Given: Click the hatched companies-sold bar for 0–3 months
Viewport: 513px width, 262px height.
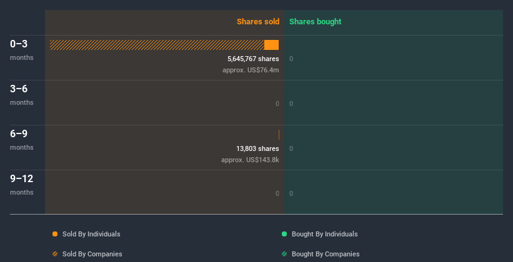Looking at the screenshot, I should pos(157,45).
